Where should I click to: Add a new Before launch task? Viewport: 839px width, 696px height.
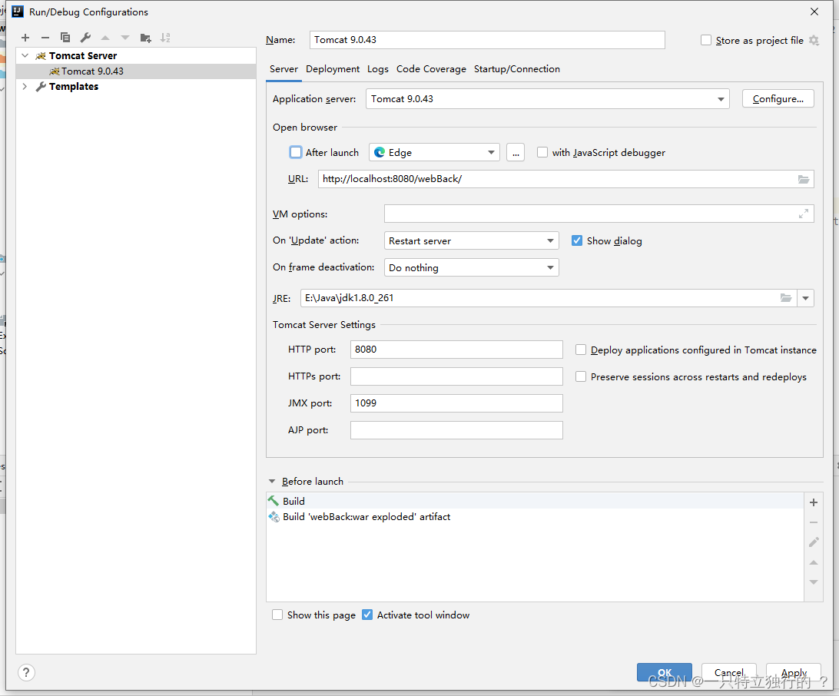click(814, 502)
